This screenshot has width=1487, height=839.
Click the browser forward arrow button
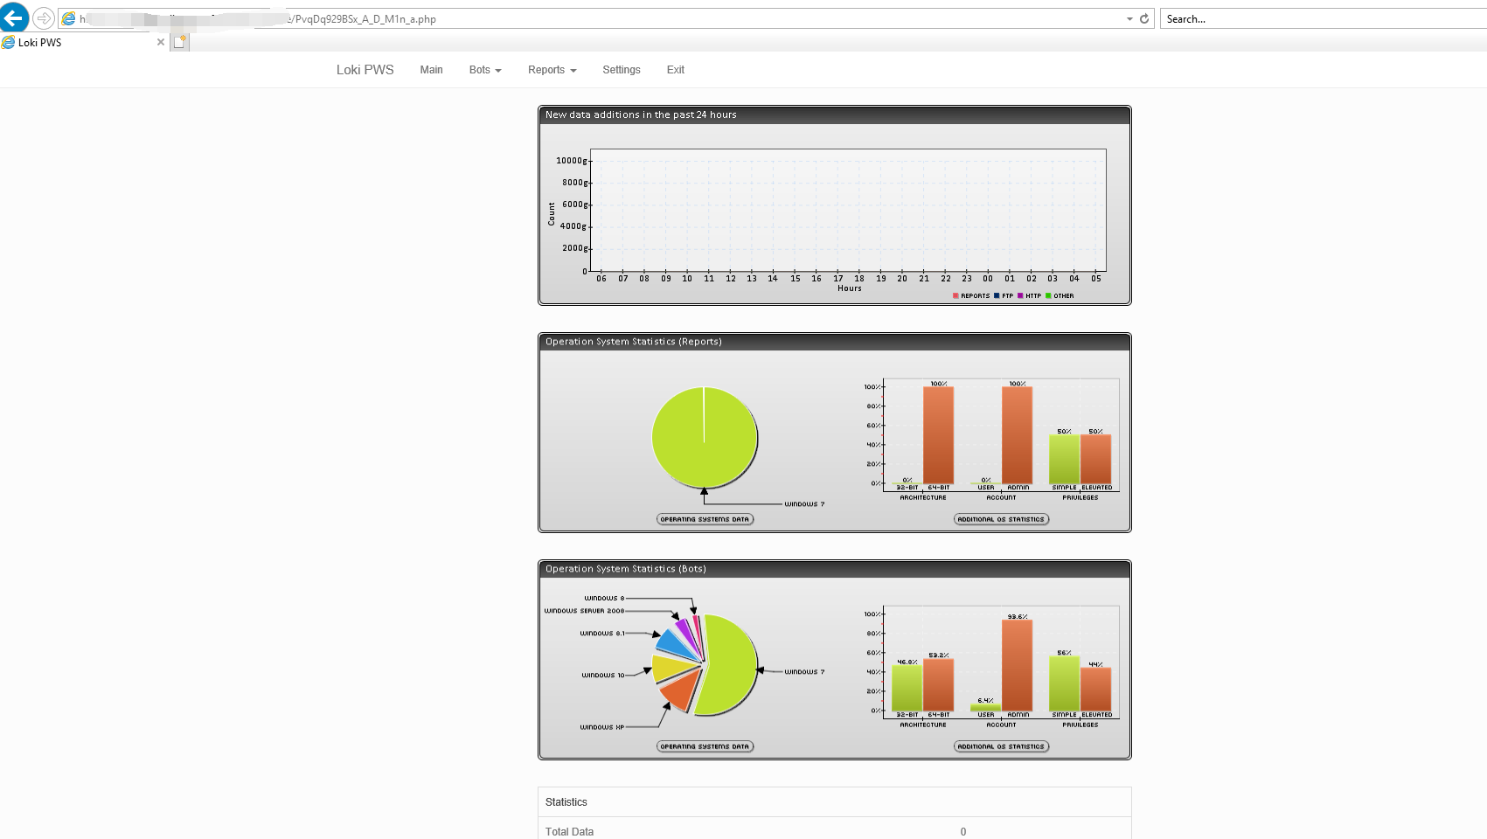(x=43, y=18)
